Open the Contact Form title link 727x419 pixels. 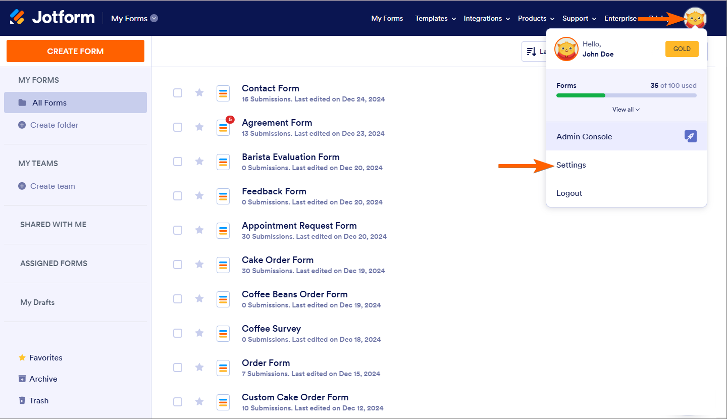(271, 88)
